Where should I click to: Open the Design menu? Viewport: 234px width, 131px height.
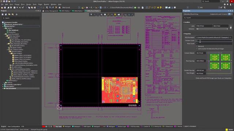click(x=29, y=4)
